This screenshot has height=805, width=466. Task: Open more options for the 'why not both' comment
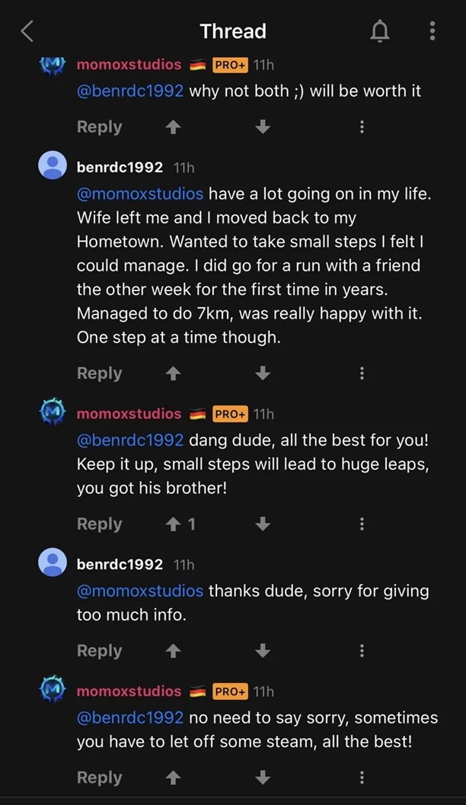[x=362, y=127]
